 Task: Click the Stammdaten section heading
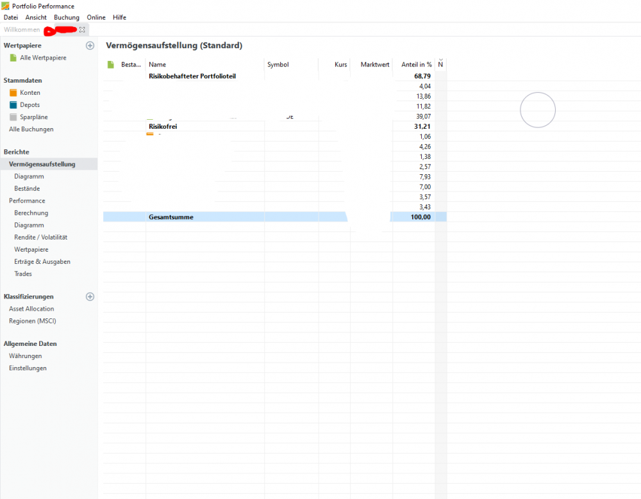click(x=23, y=81)
